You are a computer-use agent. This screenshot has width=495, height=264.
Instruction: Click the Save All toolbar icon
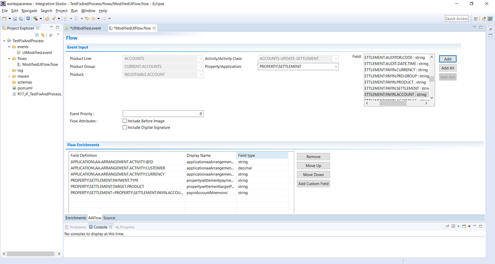pyautogui.click(x=21, y=19)
